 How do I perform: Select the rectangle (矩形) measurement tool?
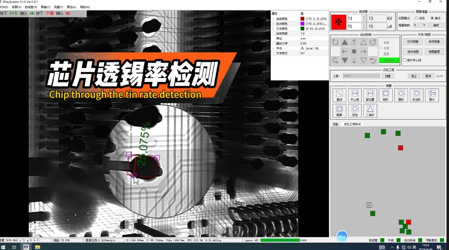click(x=386, y=95)
